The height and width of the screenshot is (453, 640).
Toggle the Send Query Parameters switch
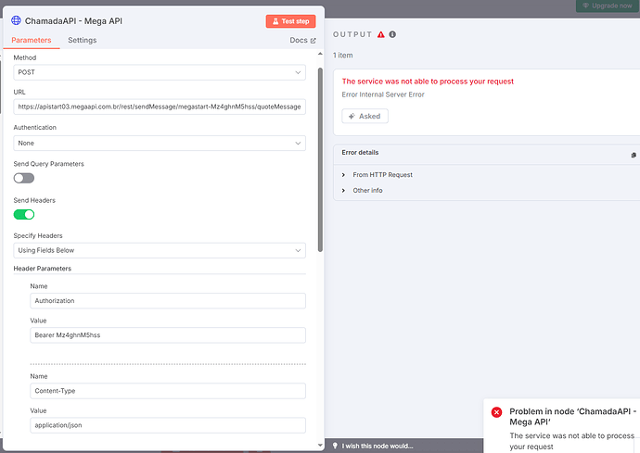(x=24, y=178)
